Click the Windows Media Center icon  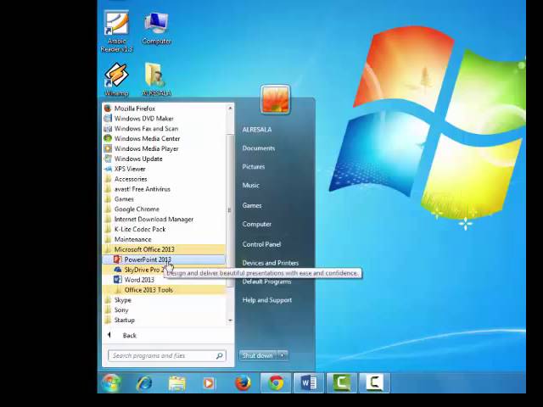pos(108,138)
